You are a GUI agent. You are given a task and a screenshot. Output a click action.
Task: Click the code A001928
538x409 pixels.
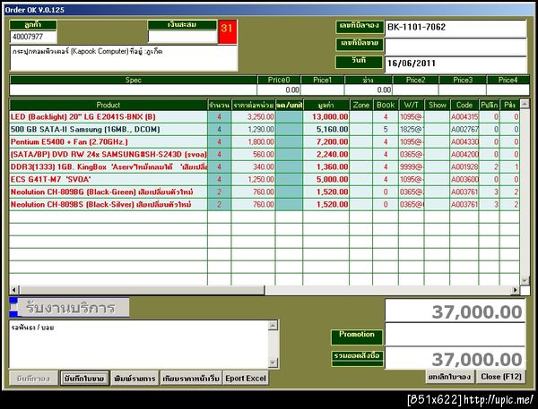tap(464, 166)
